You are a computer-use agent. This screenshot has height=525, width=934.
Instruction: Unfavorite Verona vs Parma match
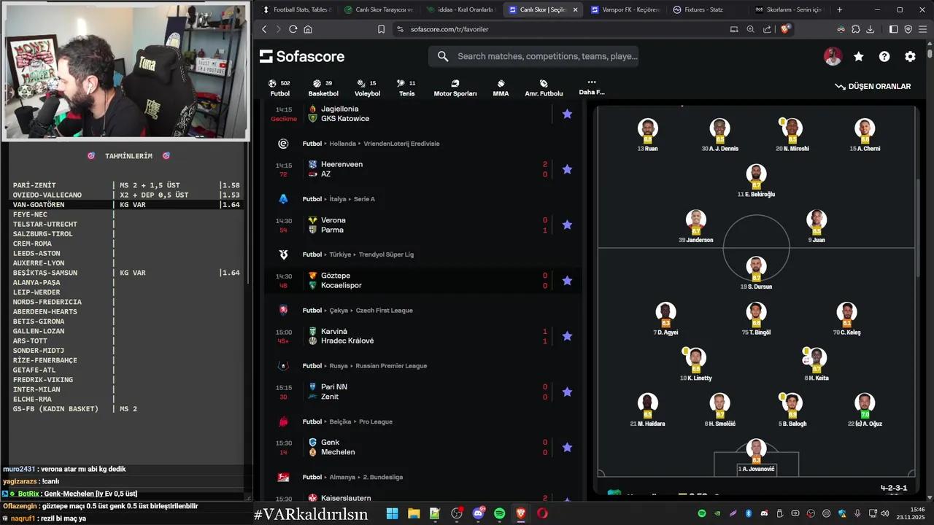[567, 225]
